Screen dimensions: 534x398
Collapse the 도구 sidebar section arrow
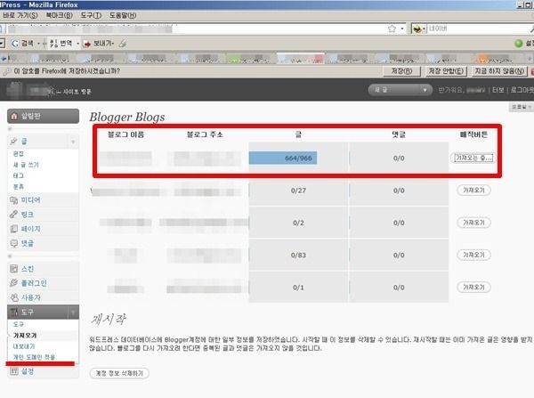73,313
